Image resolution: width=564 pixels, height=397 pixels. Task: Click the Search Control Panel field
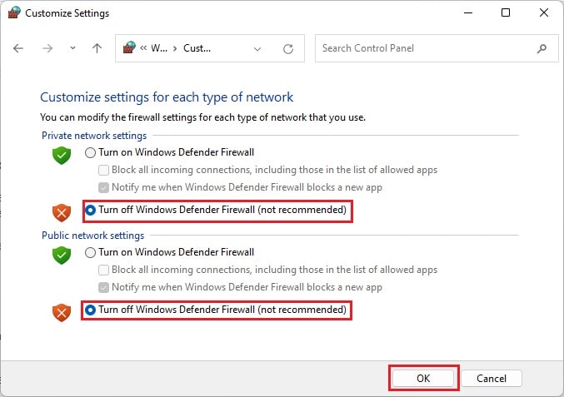pos(437,48)
